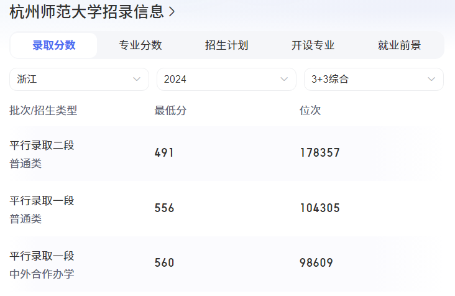Click rank value 98609
The height and width of the screenshot is (296, 455).
316,263
